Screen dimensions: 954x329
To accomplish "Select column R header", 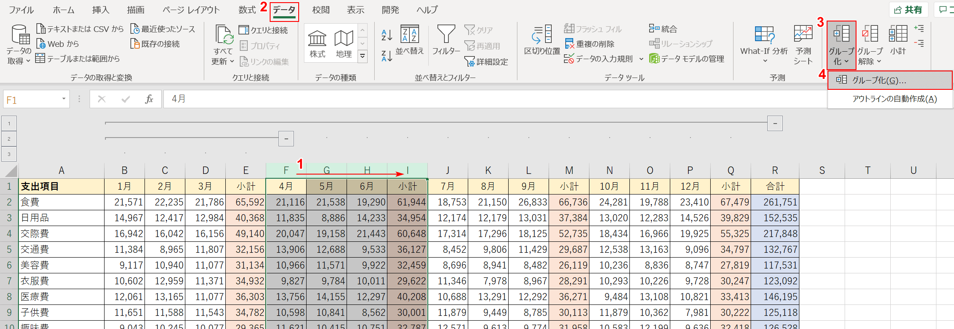I will tap(775, 170).
